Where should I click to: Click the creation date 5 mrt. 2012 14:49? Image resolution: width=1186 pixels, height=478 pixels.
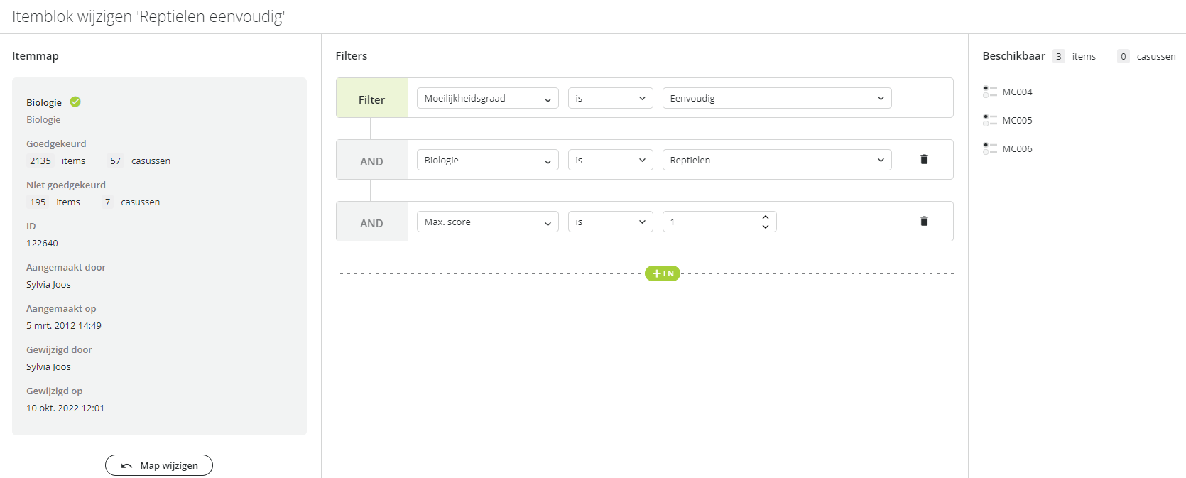tap(64, 325)
